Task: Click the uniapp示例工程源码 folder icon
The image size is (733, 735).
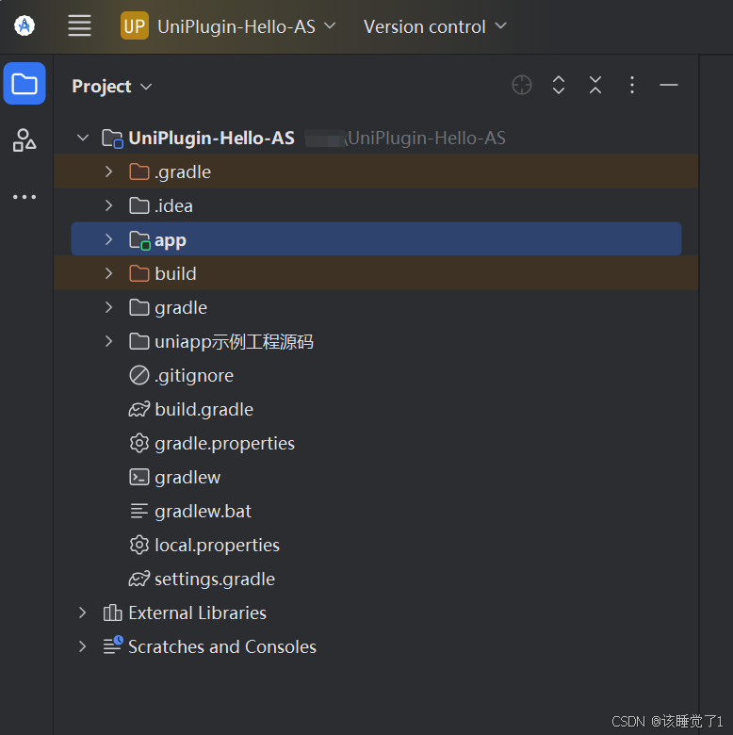Action: [x=139, y=341]
